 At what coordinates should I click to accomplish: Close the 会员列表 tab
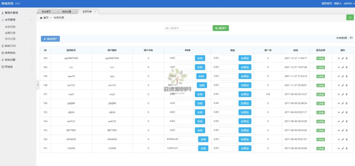tap(95, 11)
